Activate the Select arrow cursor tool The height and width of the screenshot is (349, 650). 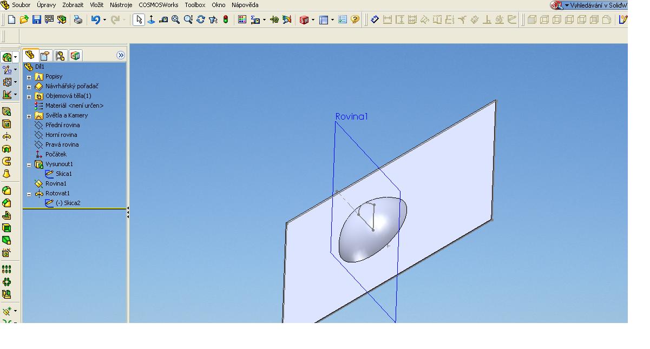(x=139, y=19)
